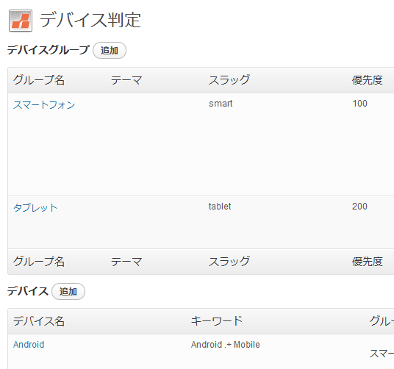Viewport: 394px width, 369px height.
Task: Click グループ名 in the table footer row
Action: (39, 262)
